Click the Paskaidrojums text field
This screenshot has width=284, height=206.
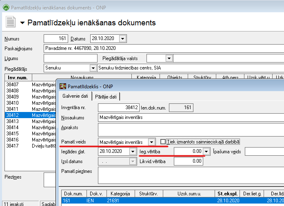pyautogui.click(x=164, y=49)
